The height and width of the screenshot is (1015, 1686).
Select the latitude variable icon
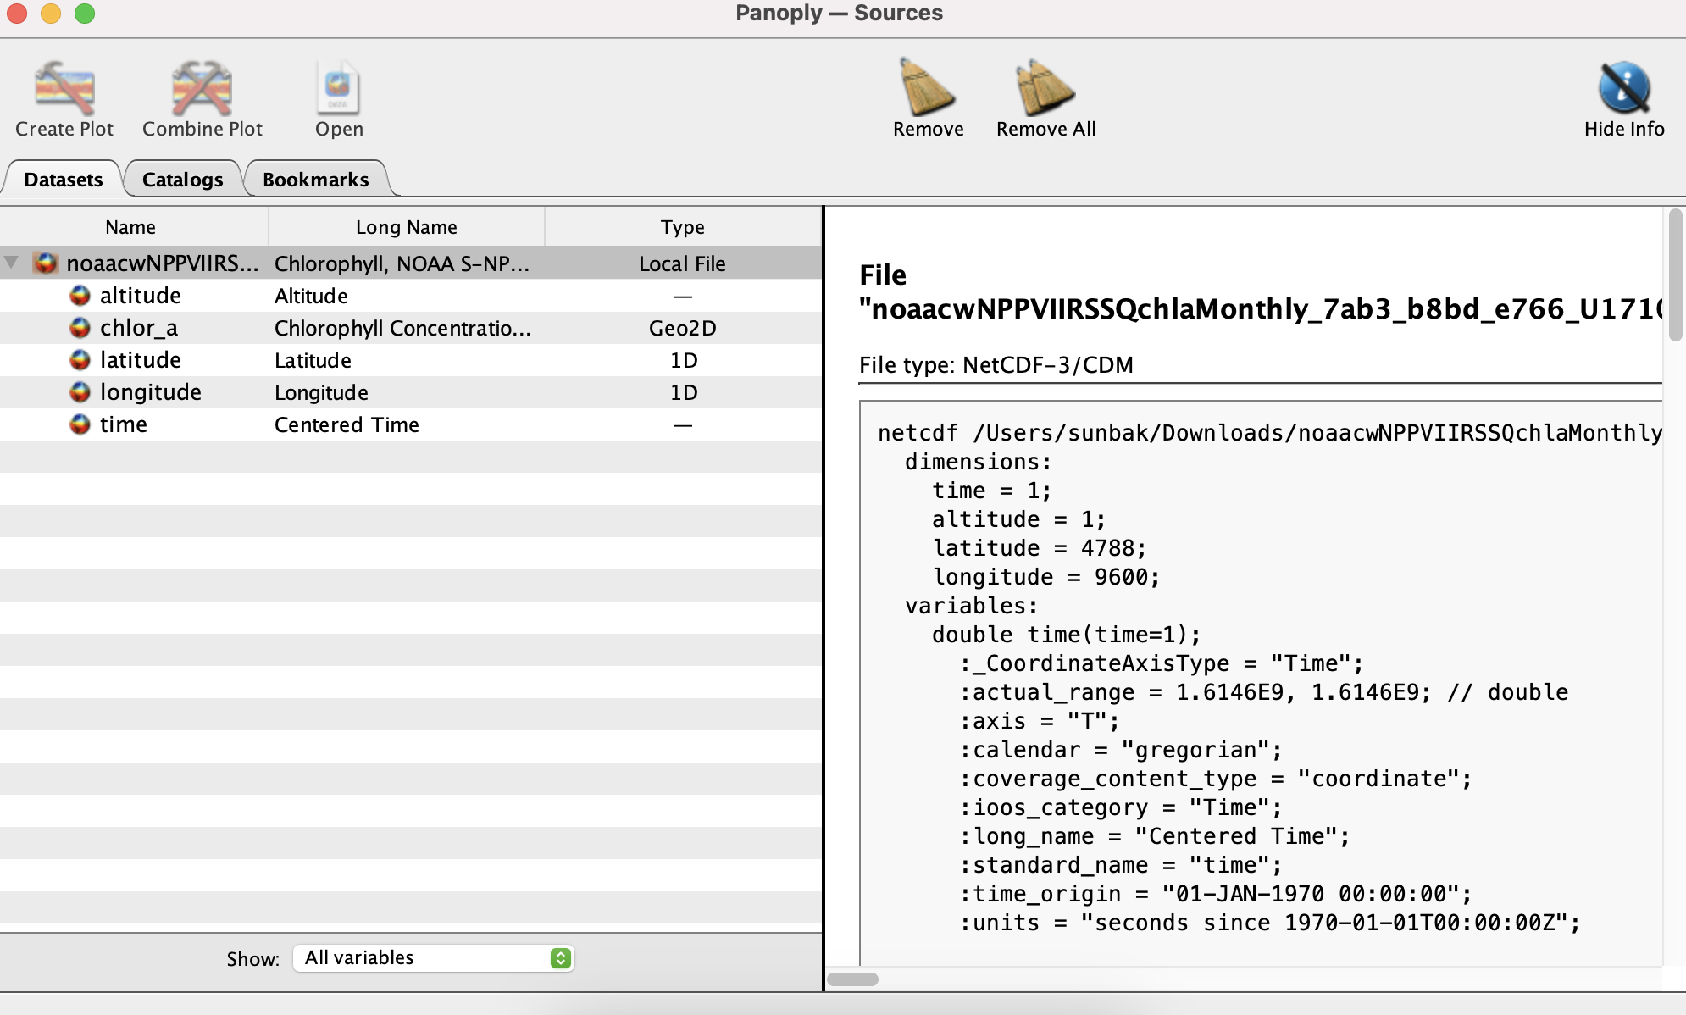pyautogui.click(x=80, y=360)
